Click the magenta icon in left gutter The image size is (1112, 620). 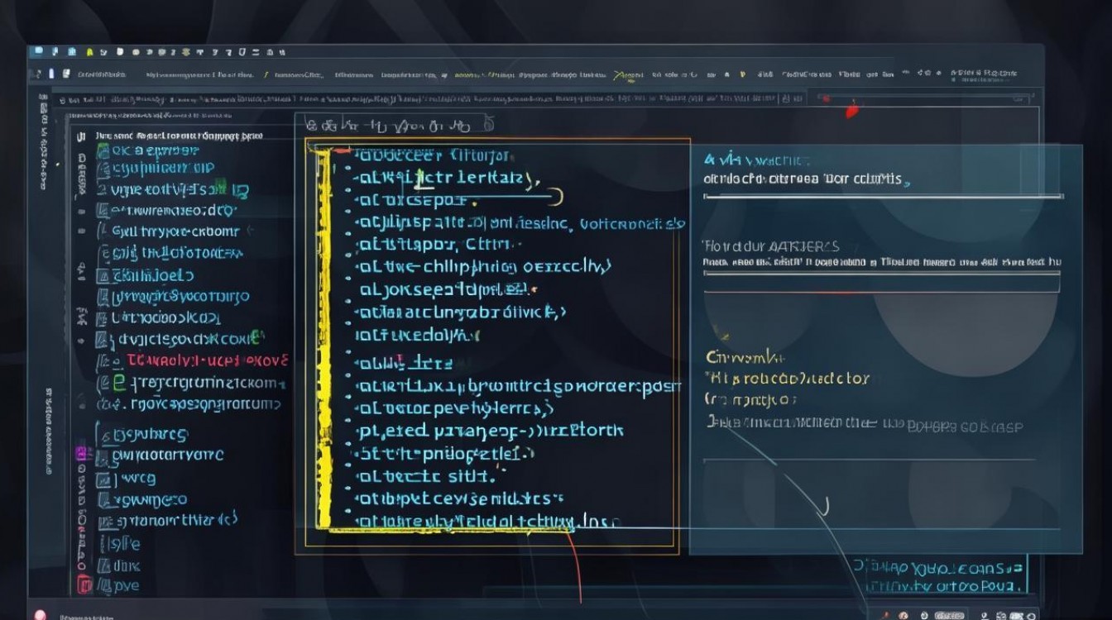81,453
